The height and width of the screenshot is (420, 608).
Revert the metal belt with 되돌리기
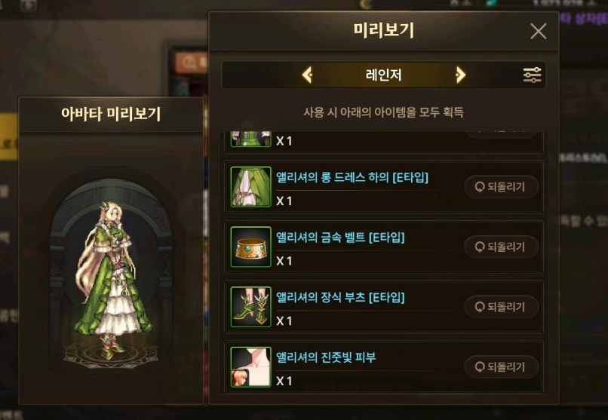click(x=501, y=247)
